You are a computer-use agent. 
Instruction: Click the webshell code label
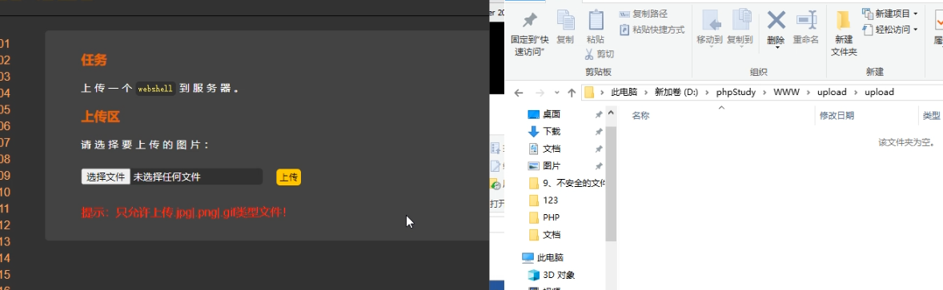tap(155, 88)
